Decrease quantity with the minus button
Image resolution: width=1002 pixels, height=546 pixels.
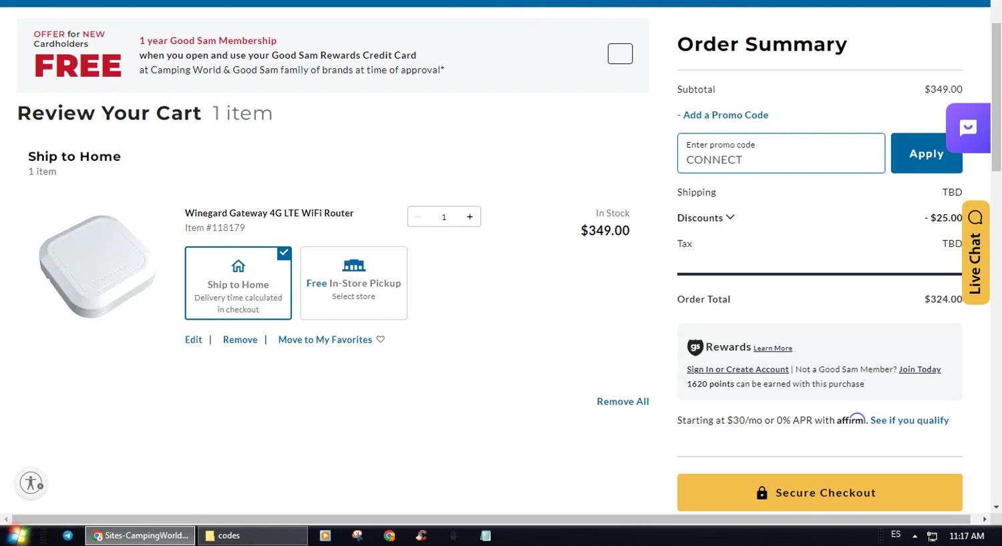[x=418, y=217]
